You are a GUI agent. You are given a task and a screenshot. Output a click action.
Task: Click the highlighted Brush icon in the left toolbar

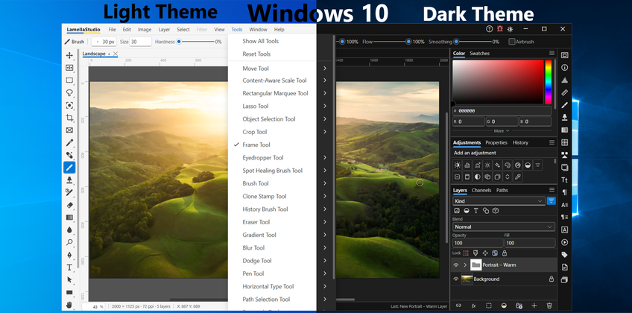pyautogui.click(x=69, y=167)
